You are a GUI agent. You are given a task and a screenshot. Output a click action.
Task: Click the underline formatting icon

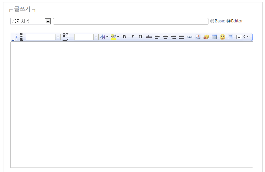140,37
